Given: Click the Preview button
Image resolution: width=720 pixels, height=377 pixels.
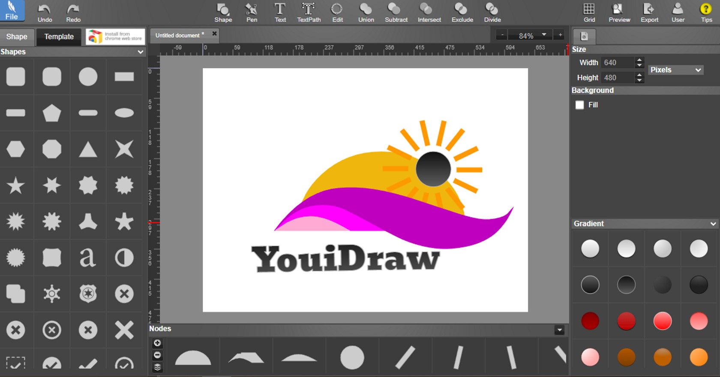Looking at the screenshot, I should point(619,12).
